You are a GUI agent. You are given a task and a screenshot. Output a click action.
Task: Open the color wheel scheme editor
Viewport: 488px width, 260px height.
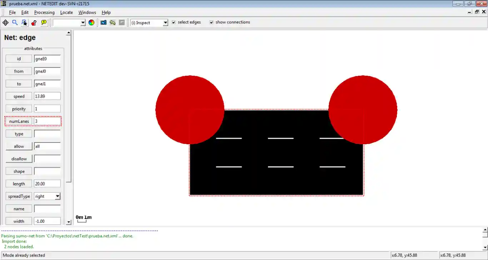(x=91, y=22)
